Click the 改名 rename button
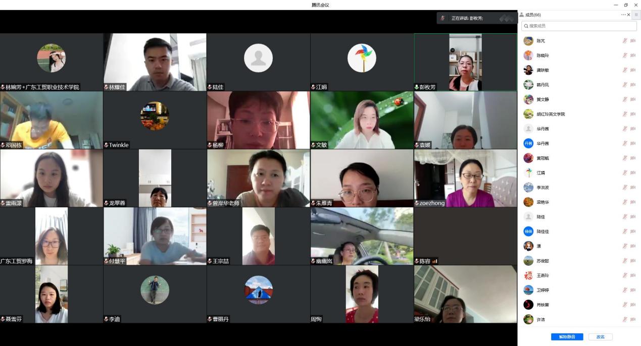 click(600, 336)
